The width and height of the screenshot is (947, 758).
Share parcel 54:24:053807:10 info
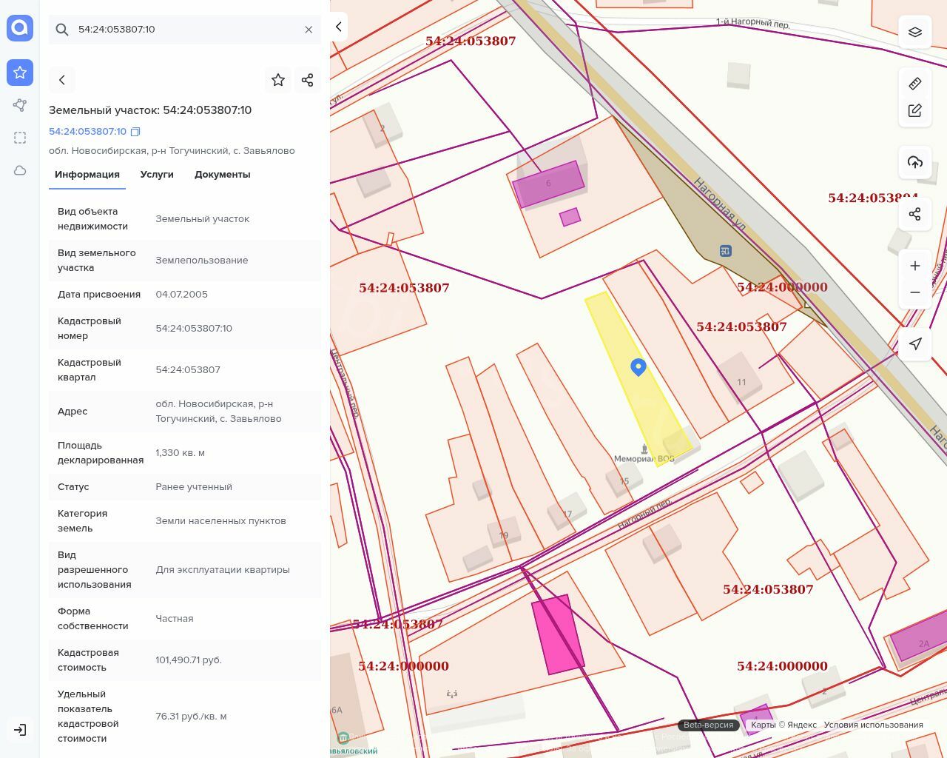click(308, 80)
